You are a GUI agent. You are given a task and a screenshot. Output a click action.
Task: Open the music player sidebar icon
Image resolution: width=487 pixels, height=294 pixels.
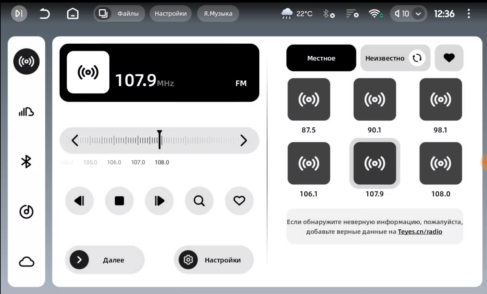[x=26, y=212]
